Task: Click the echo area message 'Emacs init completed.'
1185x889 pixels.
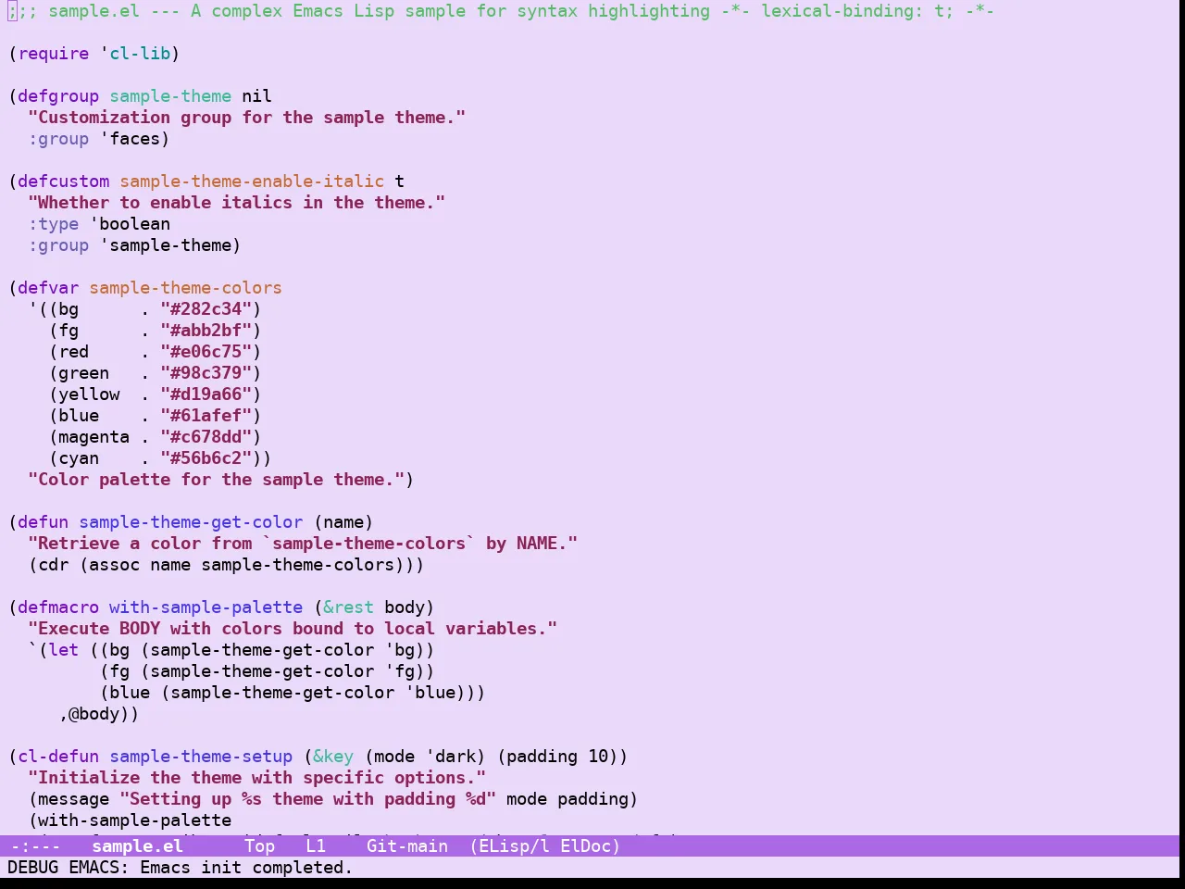Action: click(246, 868)
